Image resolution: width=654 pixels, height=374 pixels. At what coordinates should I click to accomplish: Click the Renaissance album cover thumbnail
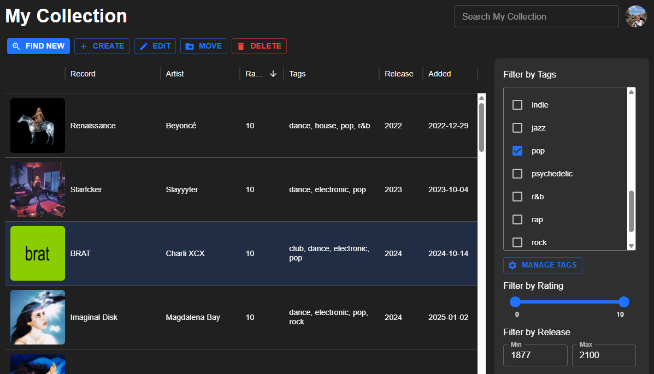(37, 125)
